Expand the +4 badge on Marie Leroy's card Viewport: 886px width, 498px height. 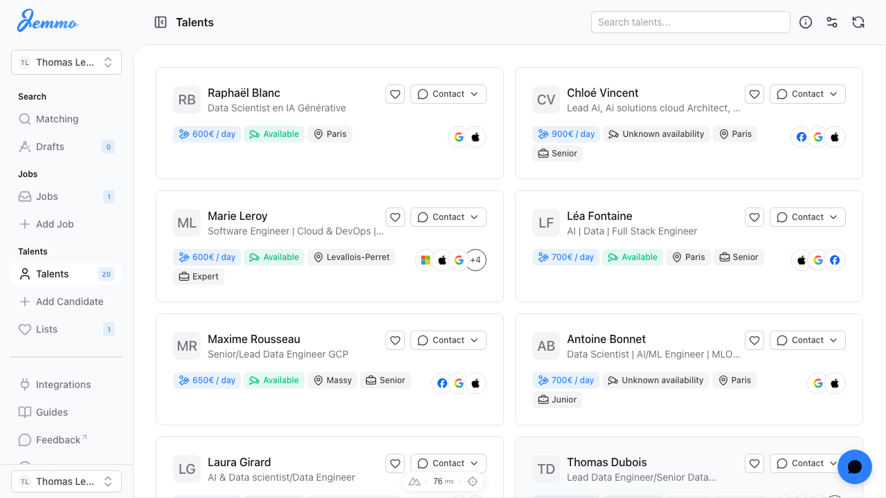click(x=476, y=260)
